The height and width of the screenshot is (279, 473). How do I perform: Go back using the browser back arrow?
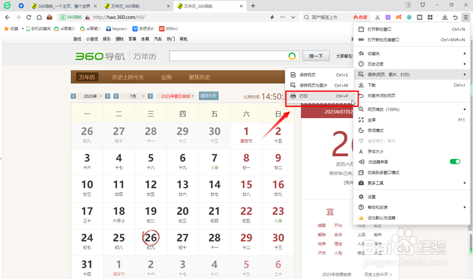coord(7,17)
